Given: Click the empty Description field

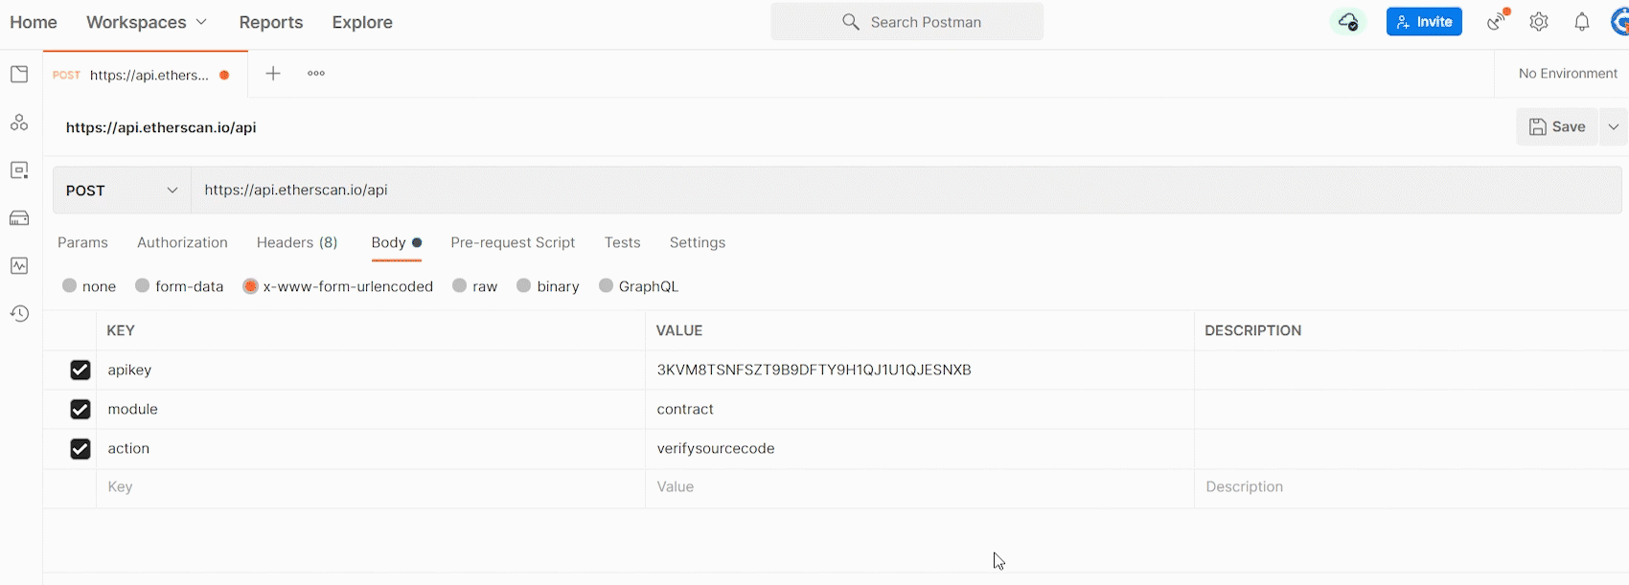Looking at the screenshot, I should [x=1411, y=487].
